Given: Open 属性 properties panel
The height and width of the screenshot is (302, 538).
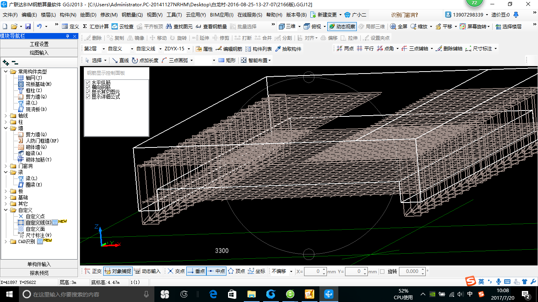Looking at the screenshot, I should [x=204, y=49].
